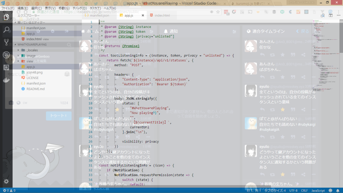Open the Search view in activity bar
343x193 pixels.
(6, 30)
